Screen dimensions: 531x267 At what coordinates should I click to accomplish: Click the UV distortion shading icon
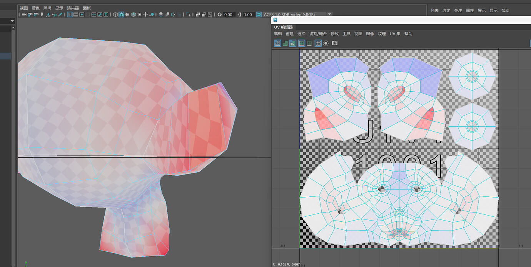(x=293, y=43)
